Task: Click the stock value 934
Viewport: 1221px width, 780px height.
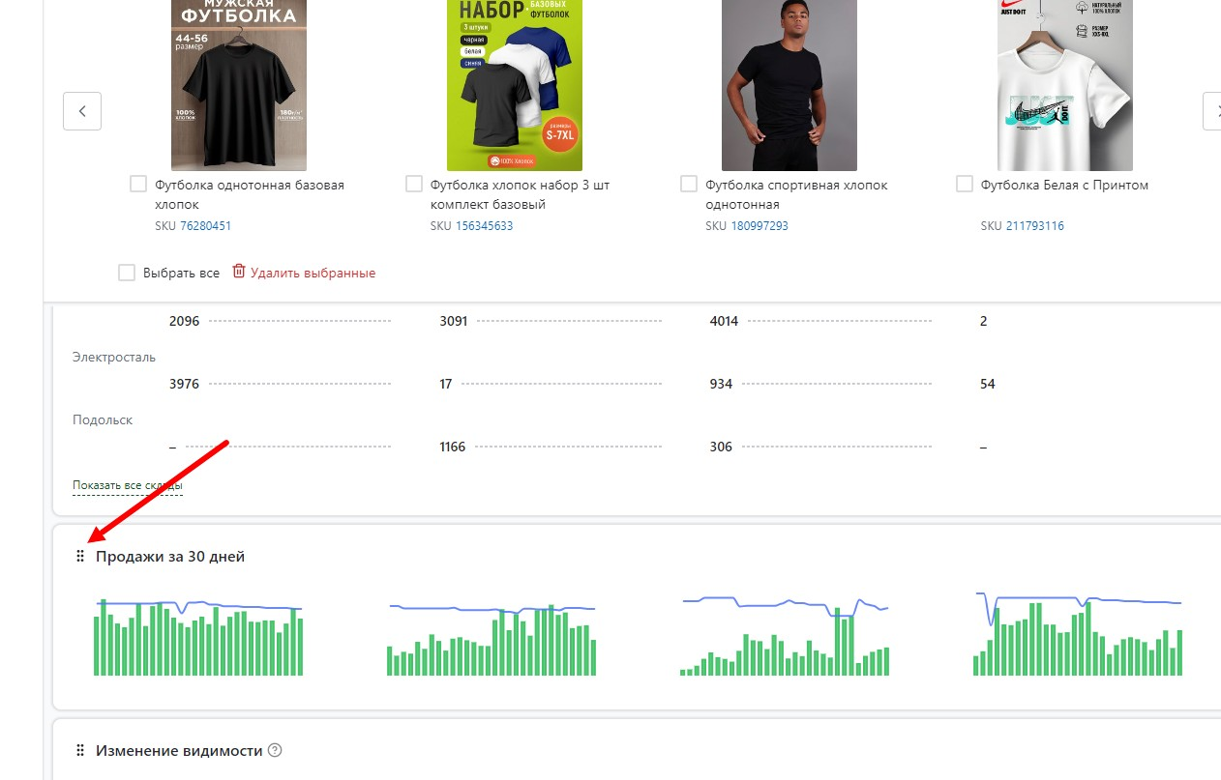Action: click(721, 384)
